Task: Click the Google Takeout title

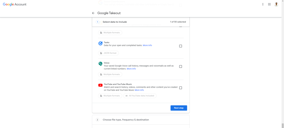Action: (x=109, y=13)
